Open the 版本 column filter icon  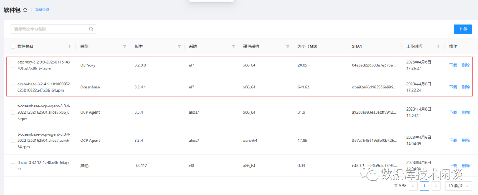[x=179, y=46]
